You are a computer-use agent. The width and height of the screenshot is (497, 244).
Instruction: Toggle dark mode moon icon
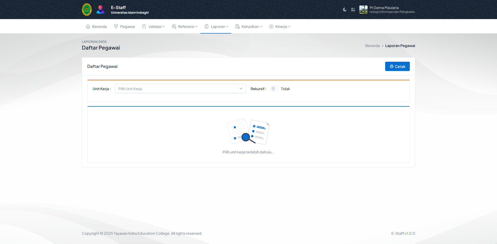pos(345,10)
